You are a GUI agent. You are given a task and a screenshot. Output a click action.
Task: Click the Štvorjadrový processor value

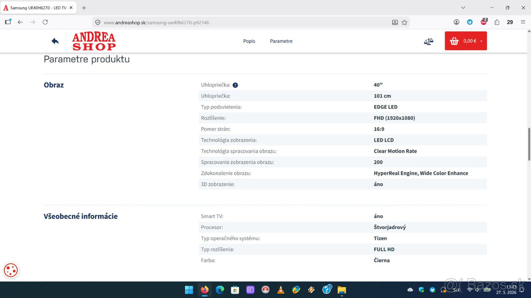pos(389,227)
